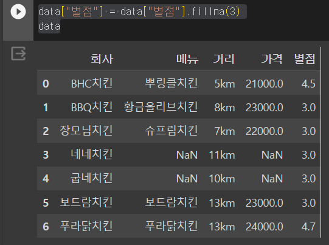Run the code cell with play button

[18, 12]
